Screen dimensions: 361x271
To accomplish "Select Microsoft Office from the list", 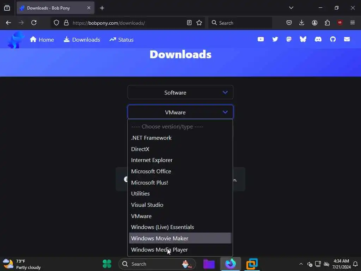I will (180, 171).
